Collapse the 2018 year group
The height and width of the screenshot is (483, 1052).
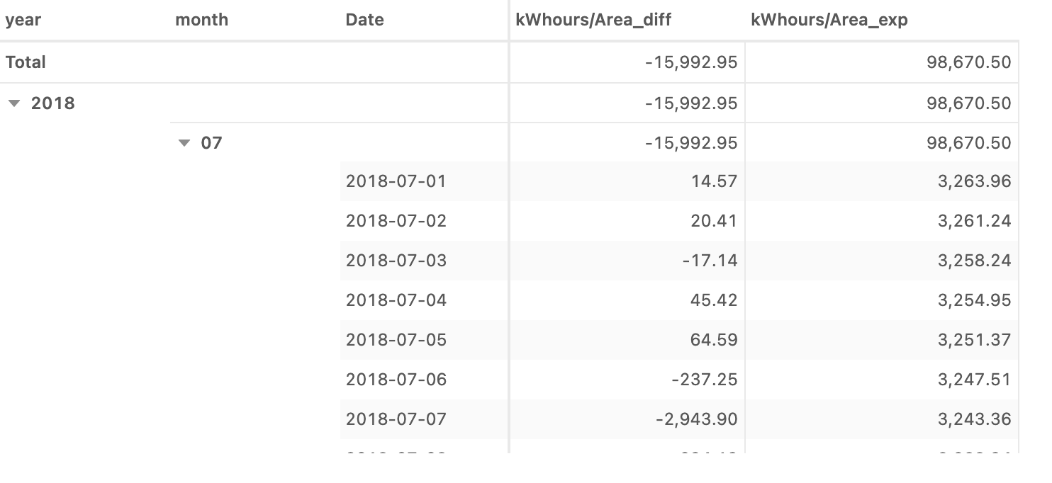[14, 103]
